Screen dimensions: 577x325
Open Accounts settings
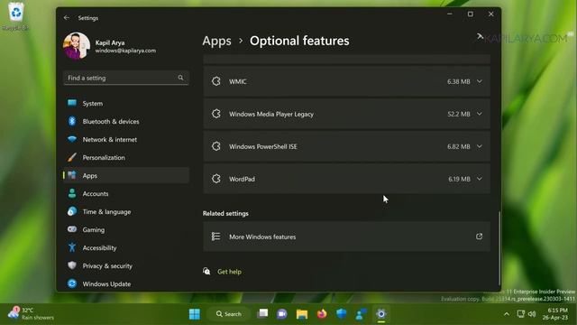click(126, 194)
